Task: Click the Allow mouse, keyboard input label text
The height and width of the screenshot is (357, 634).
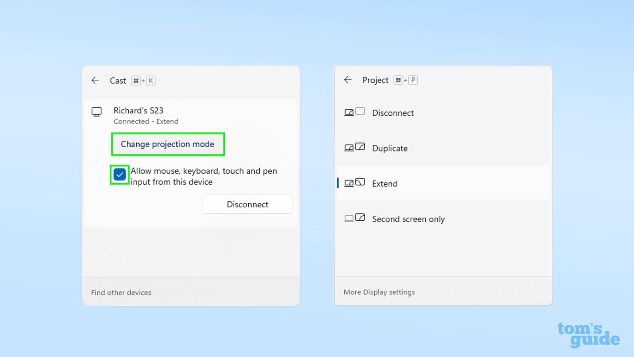Action: (x=204, y=176)
